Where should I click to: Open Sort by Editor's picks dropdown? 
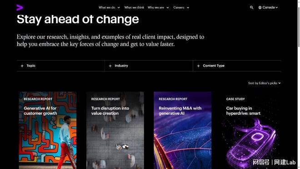click(264, 83)
